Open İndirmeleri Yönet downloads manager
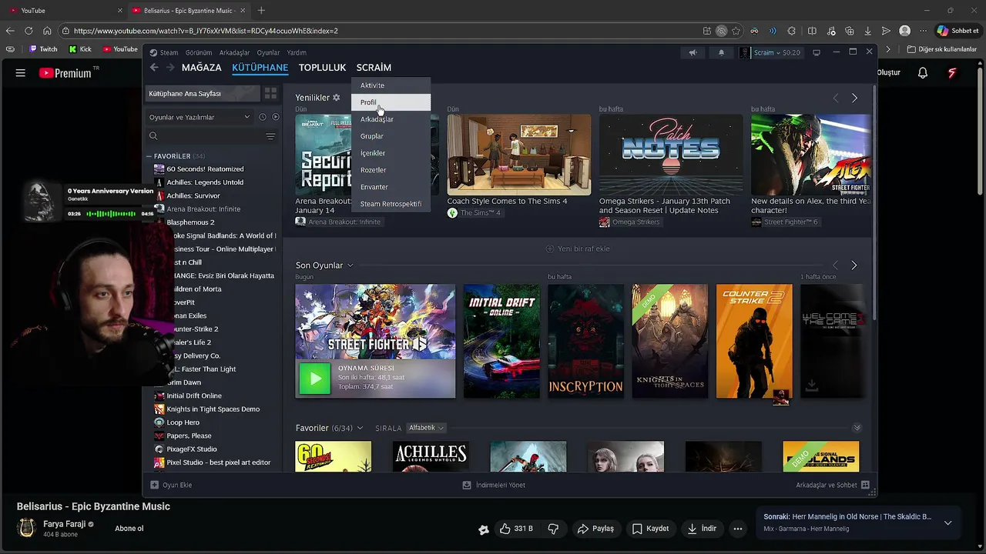This screenshot has width=986, height=554. (x=494, y=485)
